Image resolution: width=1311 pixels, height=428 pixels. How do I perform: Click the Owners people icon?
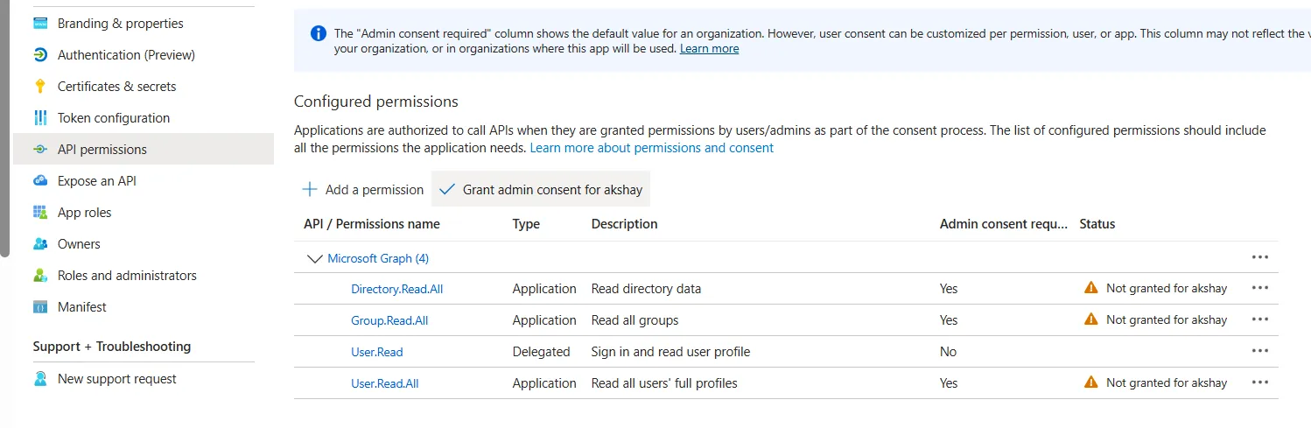click(x=40, y=244)
